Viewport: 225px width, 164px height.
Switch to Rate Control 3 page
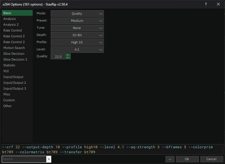(17, 42)
